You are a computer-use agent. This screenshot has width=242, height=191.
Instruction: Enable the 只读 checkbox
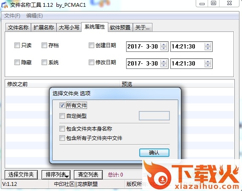click(x=17, y=46)
